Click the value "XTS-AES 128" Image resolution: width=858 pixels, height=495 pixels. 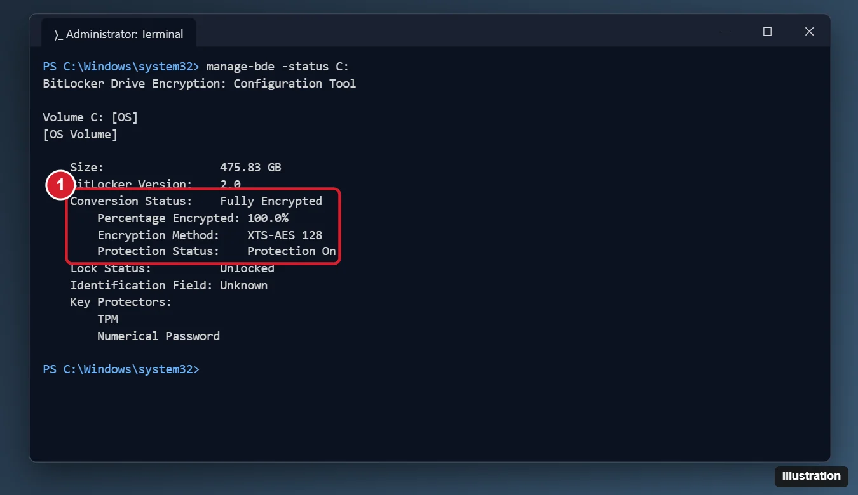285,235
